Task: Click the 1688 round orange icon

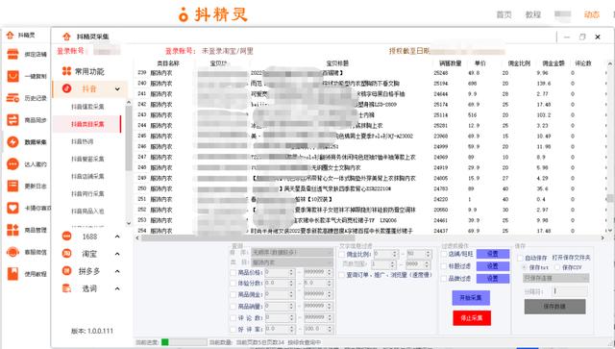Action: [x=66, y=237]
